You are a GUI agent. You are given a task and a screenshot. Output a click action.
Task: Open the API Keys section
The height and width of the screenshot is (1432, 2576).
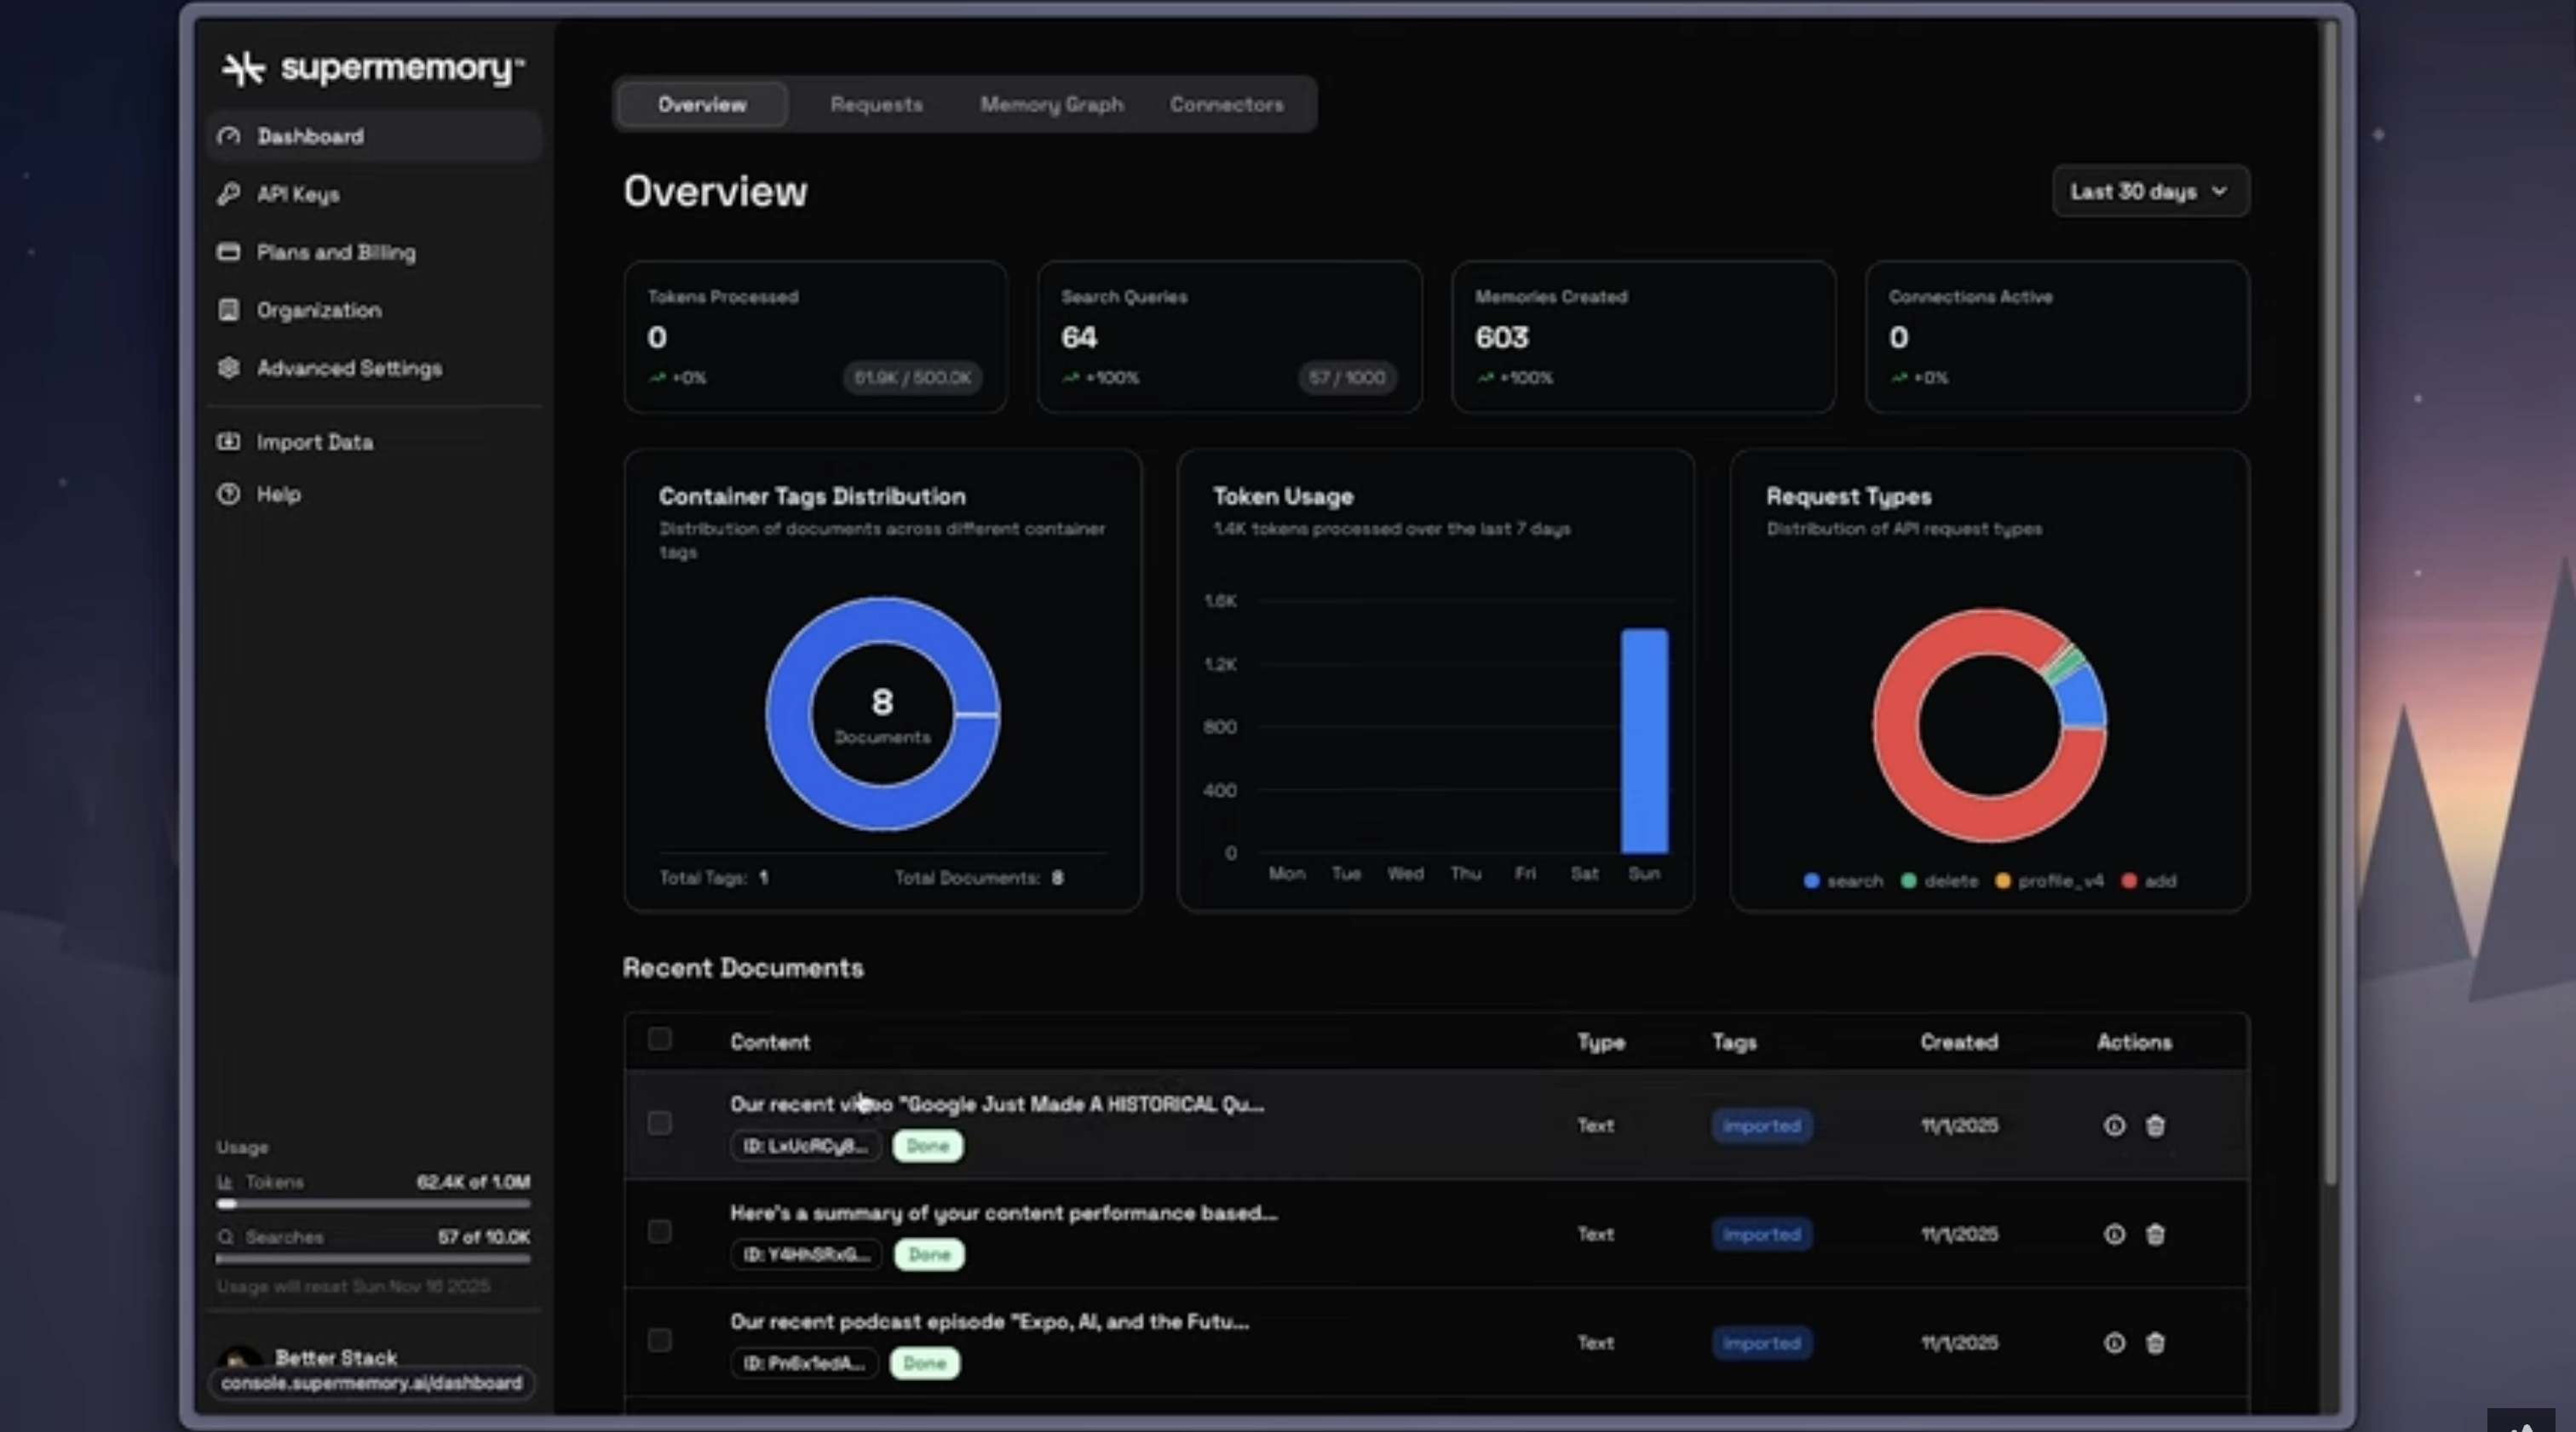pyautogui.click(x=297, y=193)
